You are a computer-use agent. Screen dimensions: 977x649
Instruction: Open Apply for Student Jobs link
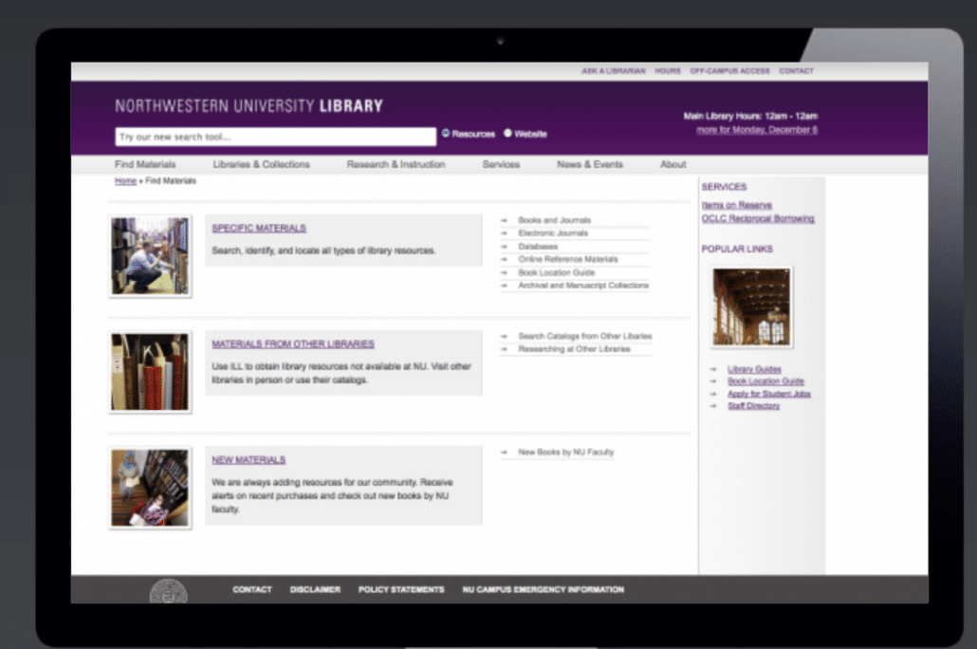[769, 394]
